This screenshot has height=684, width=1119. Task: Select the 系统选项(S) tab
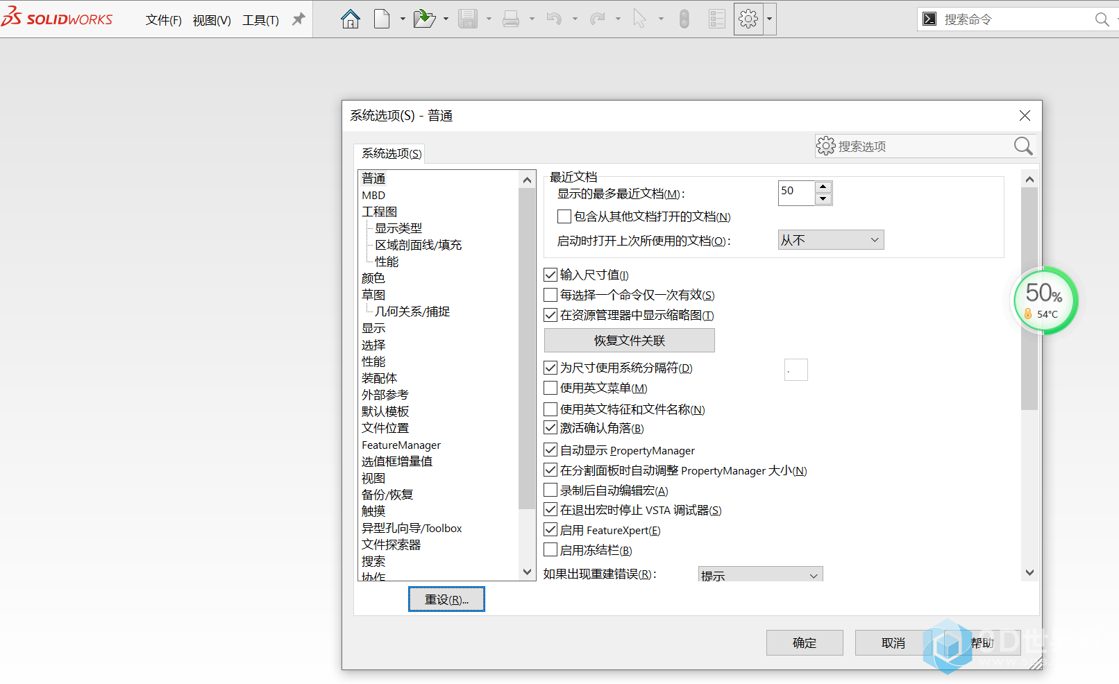coord(391,153)
